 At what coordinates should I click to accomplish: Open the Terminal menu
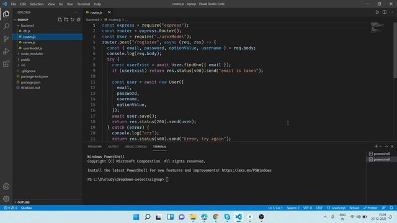coord(83,4)
